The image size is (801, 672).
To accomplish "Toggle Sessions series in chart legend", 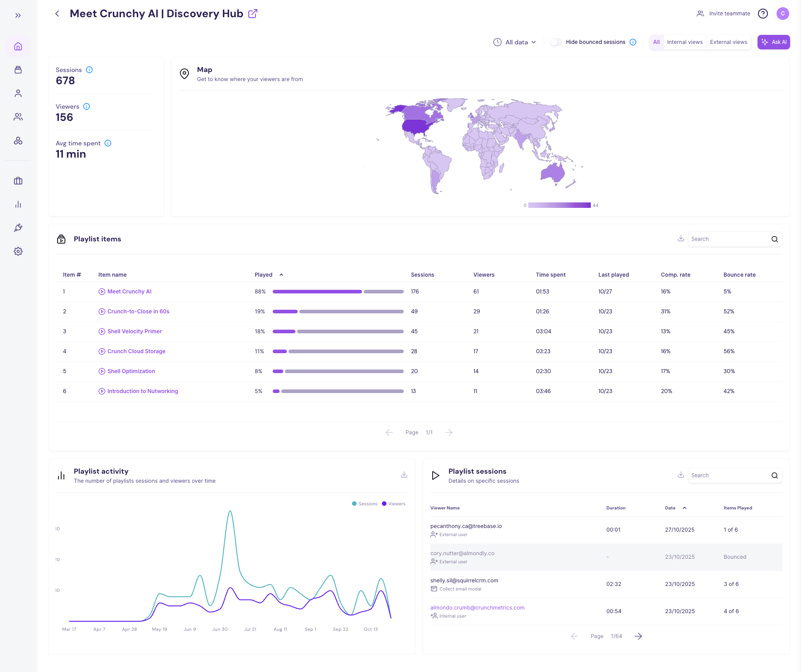I will (x=365, y=504).
